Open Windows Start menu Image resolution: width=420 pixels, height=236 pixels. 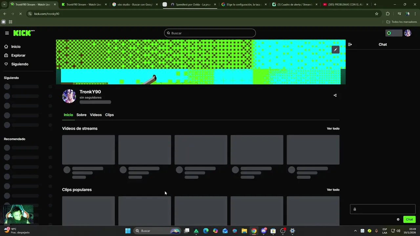128,231
